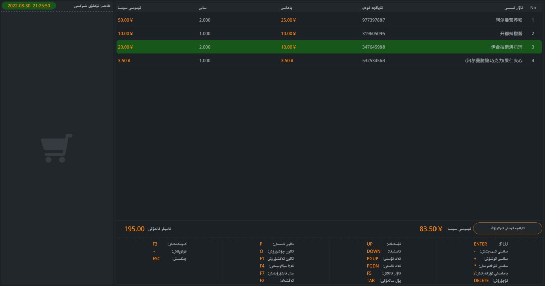Click the ENTER PLU shortcut label
545x286 pixels.
point(490,244)
